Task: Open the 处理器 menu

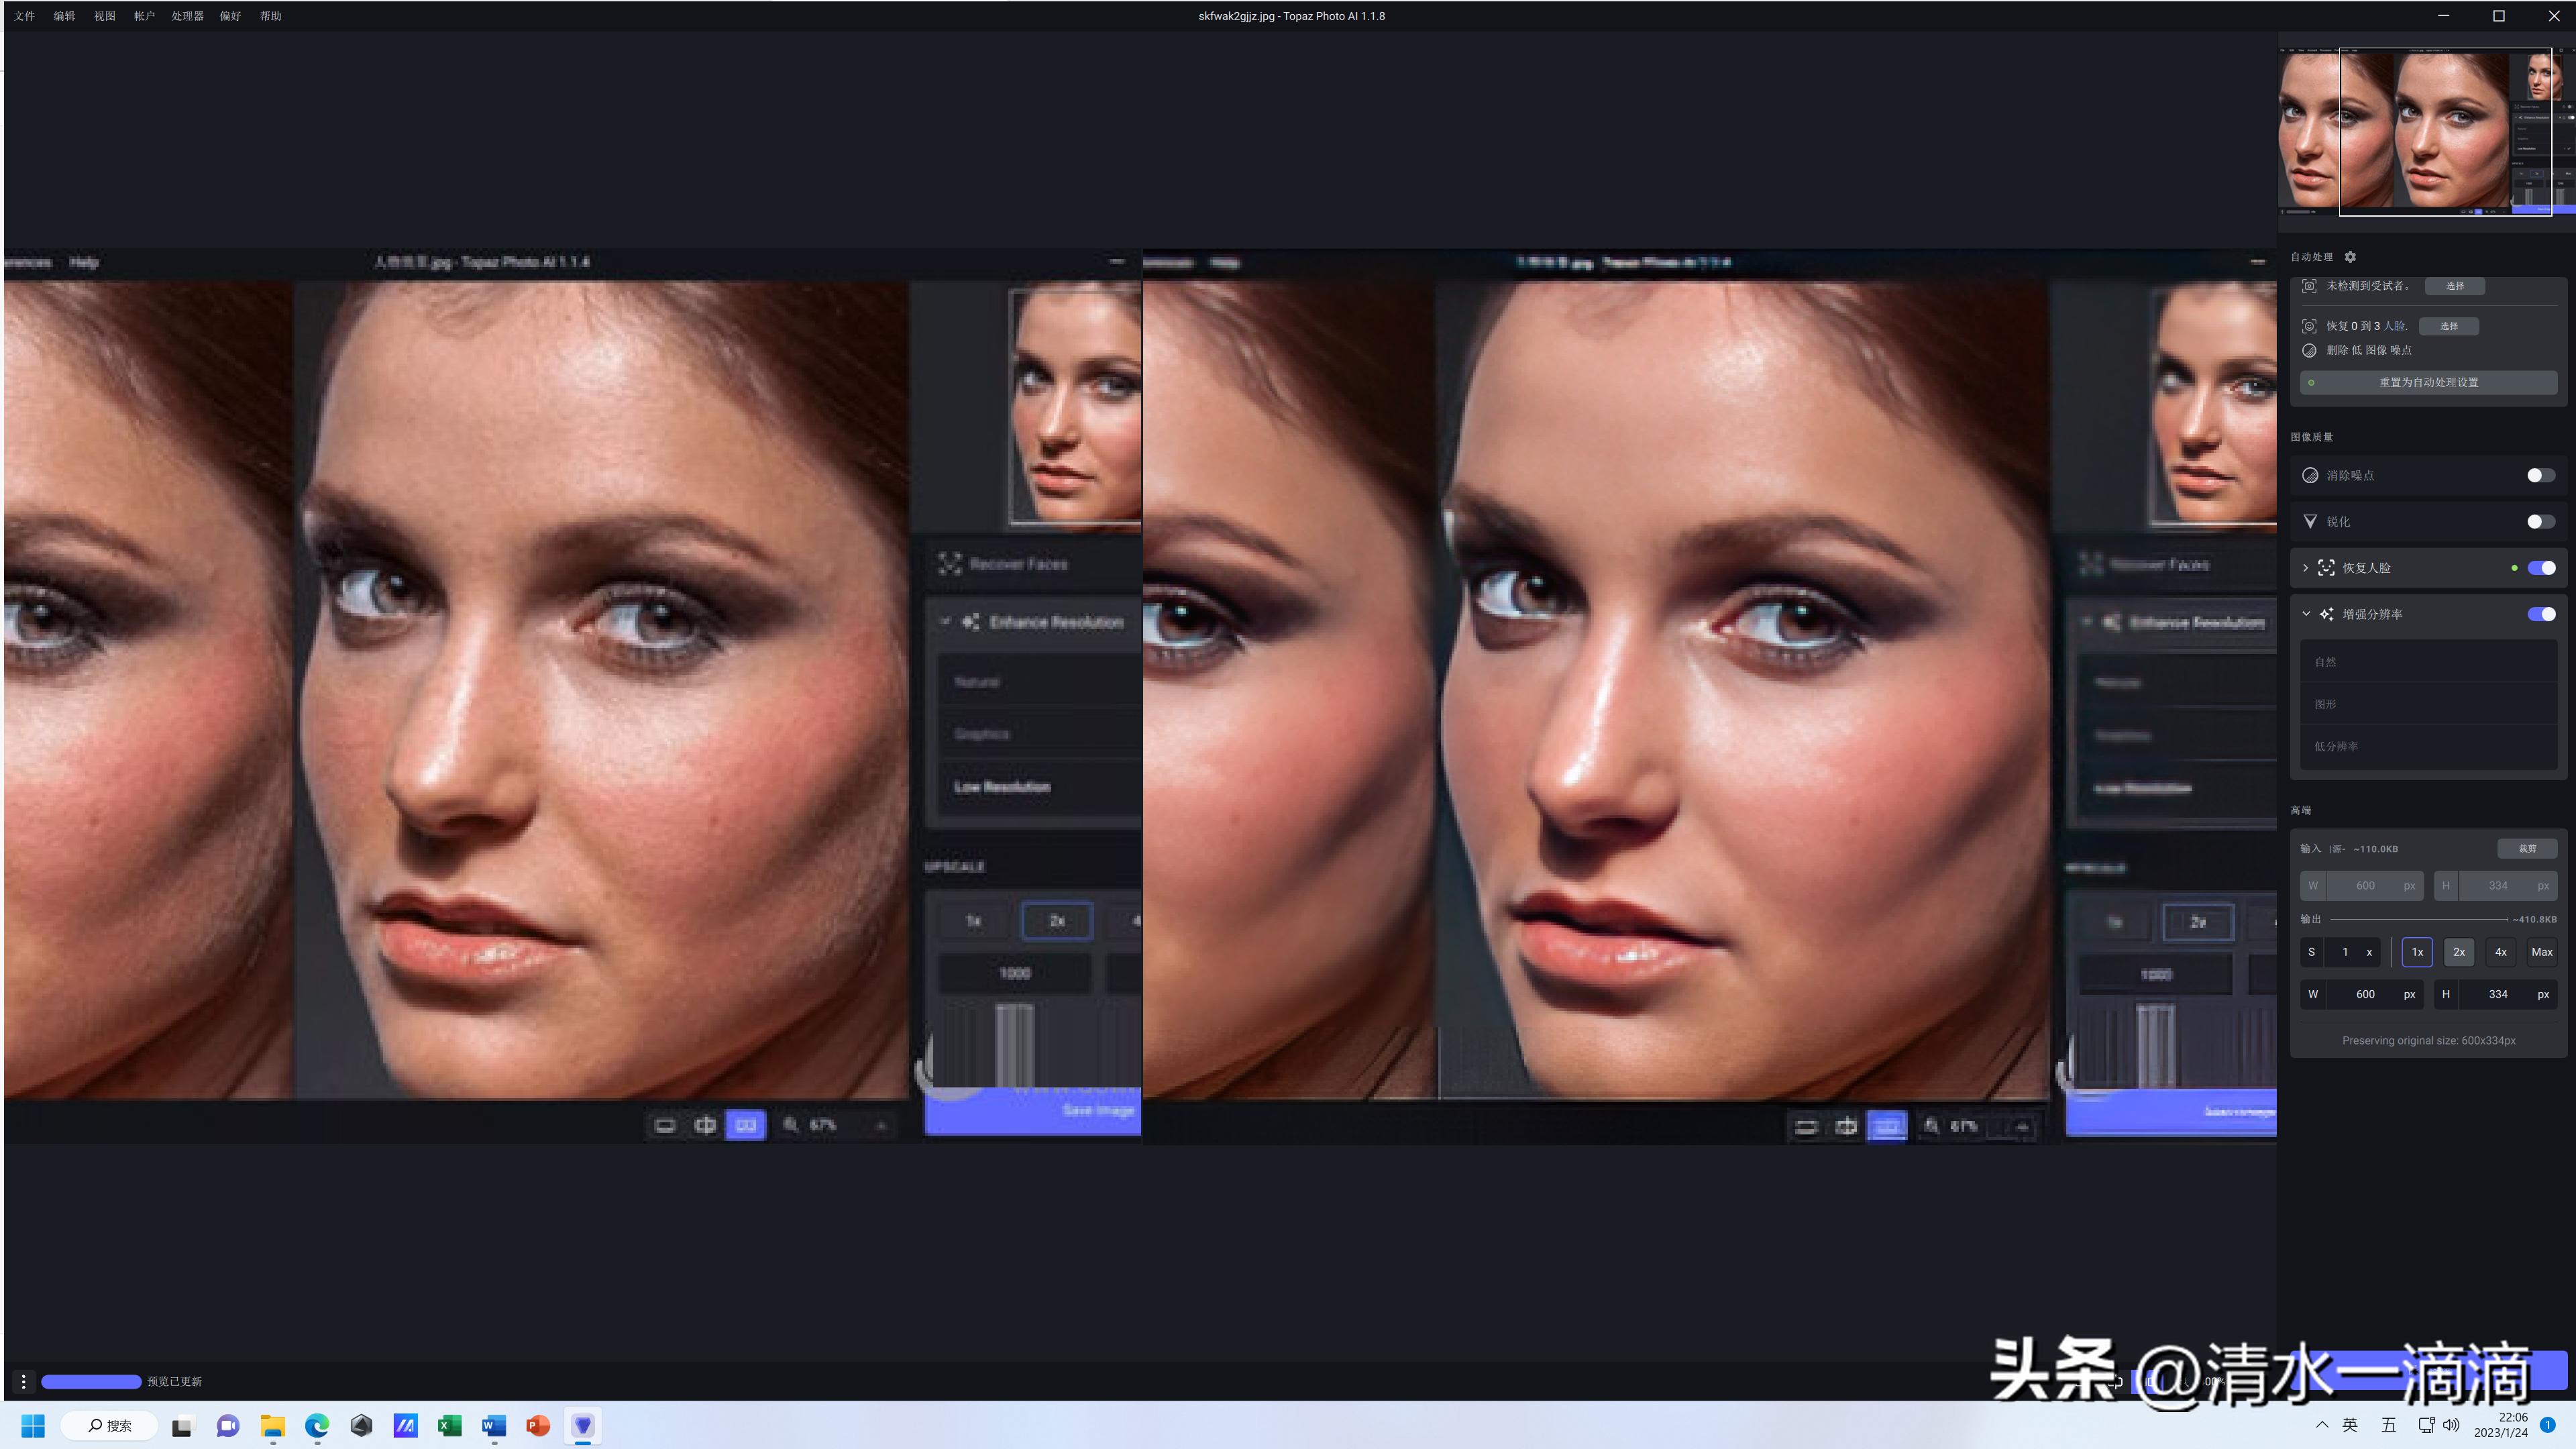Action: [187, 16]
